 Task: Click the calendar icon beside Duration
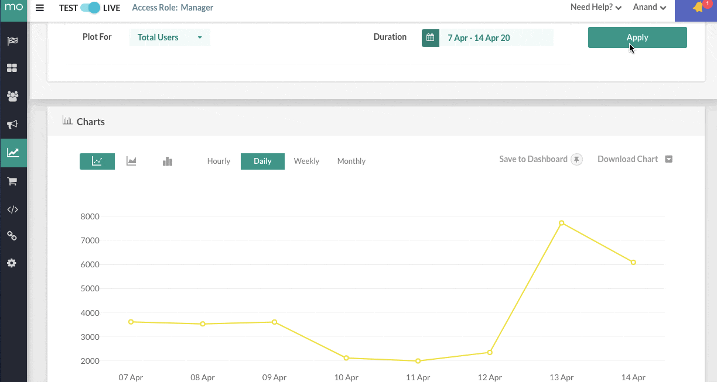coord(431,38)
